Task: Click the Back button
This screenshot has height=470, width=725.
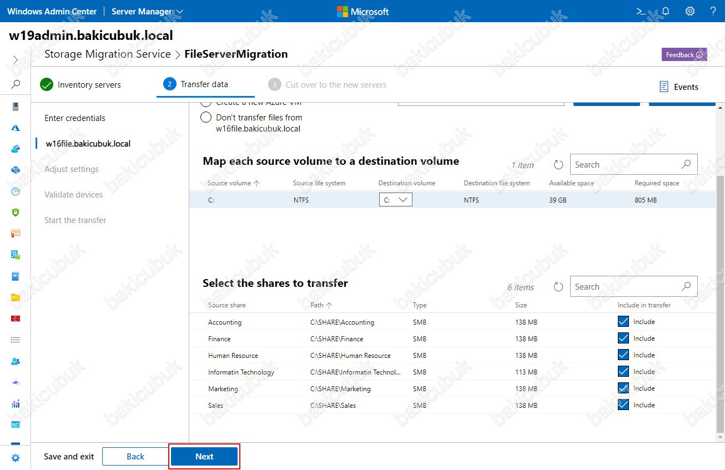Action: pos(135,457)
